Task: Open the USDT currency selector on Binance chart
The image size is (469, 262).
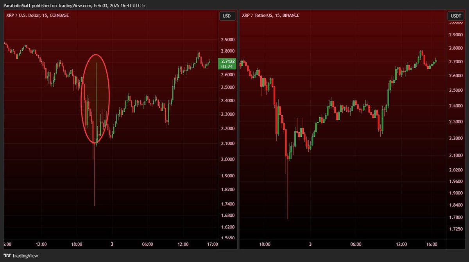Action: pyautogui.click(x=456, y=16)
